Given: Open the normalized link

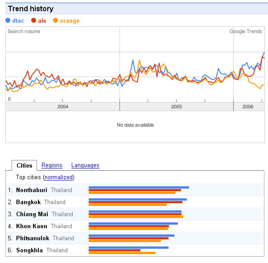Looking at the screenshot, I should coord(58,177).
